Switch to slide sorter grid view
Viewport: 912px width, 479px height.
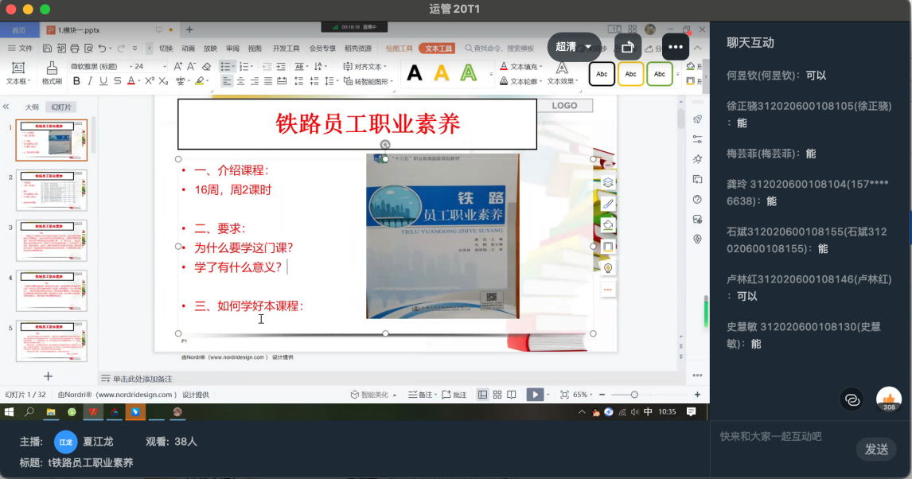click(497, 395)
